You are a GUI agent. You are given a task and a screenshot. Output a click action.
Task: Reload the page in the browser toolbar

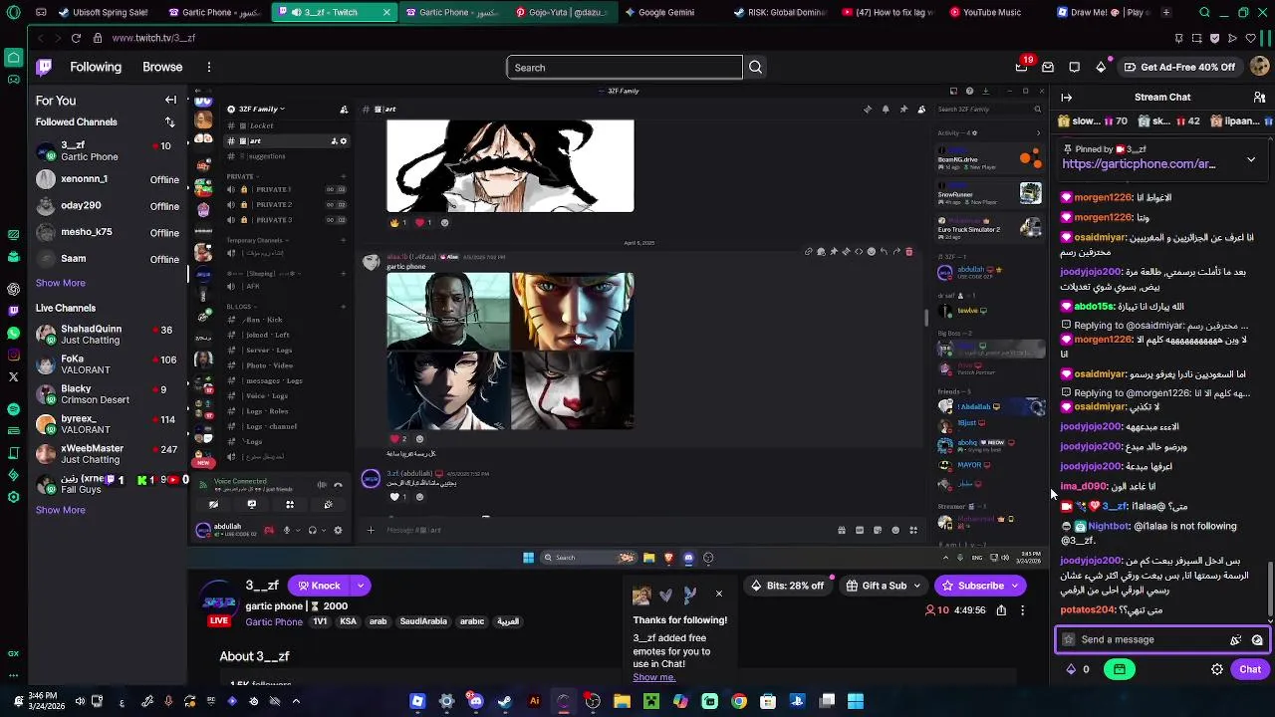[x=76, y=38]
